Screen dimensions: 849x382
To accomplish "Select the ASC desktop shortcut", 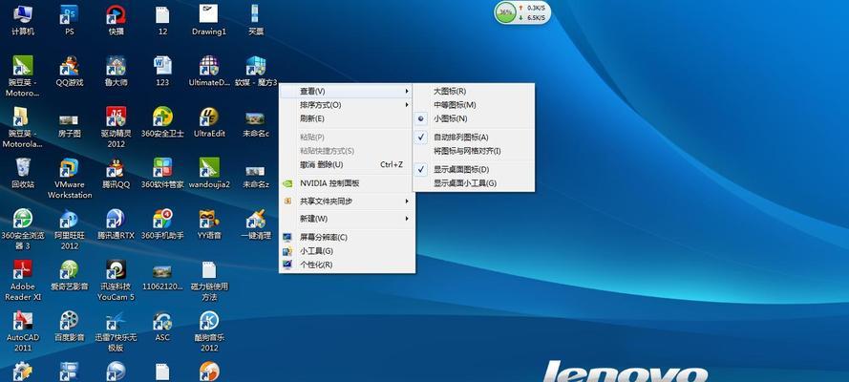I will tap(162, 321).
